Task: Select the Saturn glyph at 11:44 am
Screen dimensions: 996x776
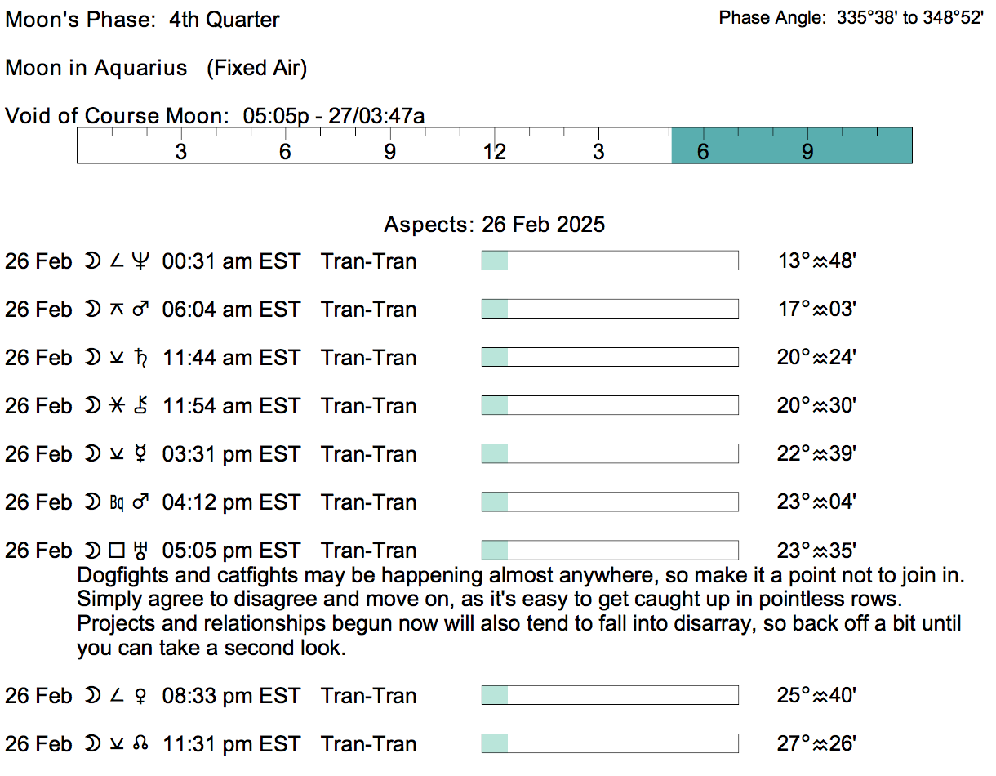Action: (x=141, y=358)
